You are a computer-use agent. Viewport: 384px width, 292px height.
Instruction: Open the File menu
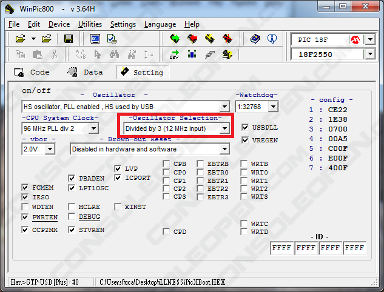(14, 24)
